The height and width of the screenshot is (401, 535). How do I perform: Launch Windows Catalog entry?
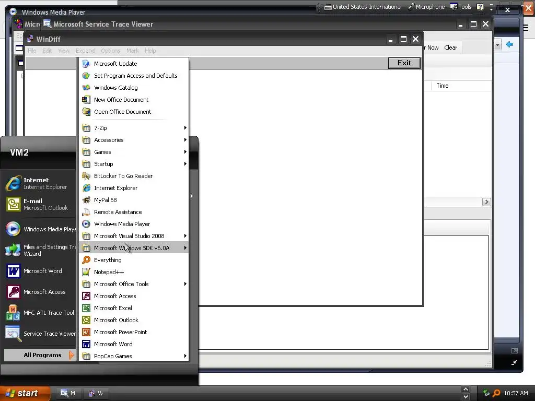point(134,88)
